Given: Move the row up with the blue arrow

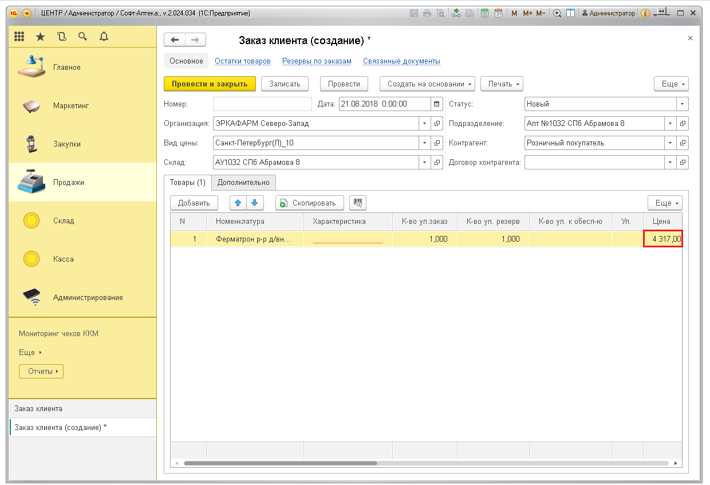Looking at the screenshot, I should [x=238, y=203].
